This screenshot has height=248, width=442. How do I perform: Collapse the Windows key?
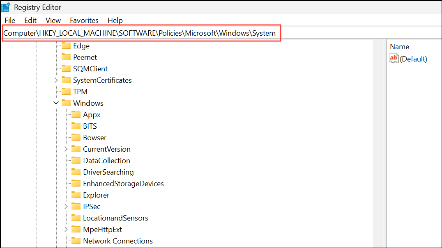tap(56, 103)
